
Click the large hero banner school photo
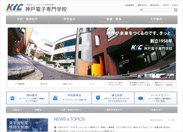coord(92,54)
